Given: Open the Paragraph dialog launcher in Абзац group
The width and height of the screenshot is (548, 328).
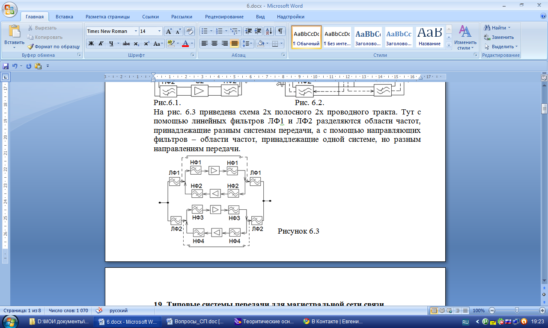Looking at the screenshot, I should (283, 55).
